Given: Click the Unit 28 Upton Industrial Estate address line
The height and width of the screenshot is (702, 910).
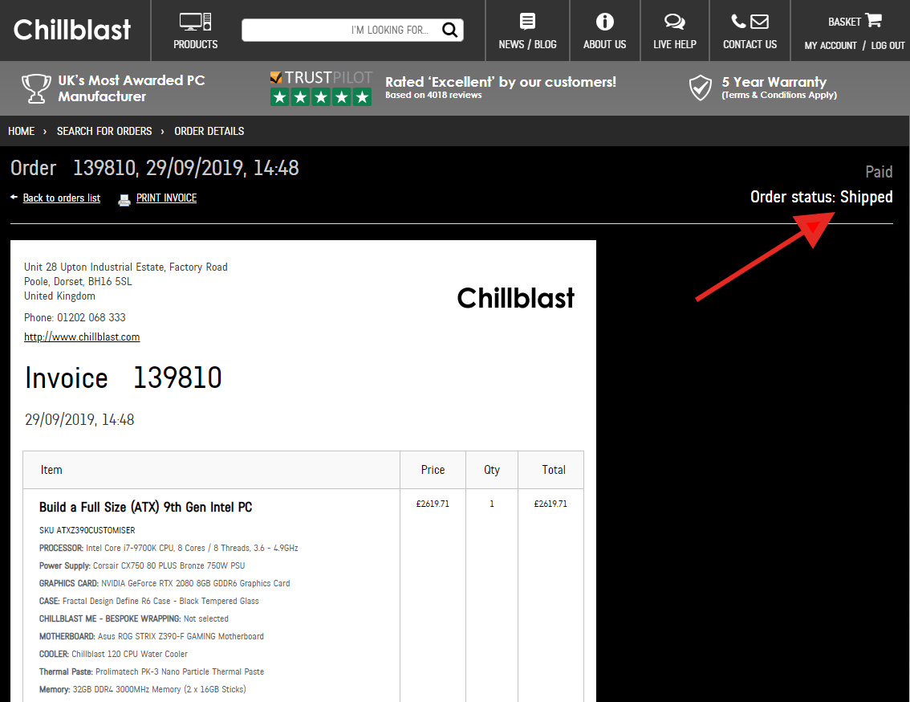Looking at the screenshot, I should [126, 267].
